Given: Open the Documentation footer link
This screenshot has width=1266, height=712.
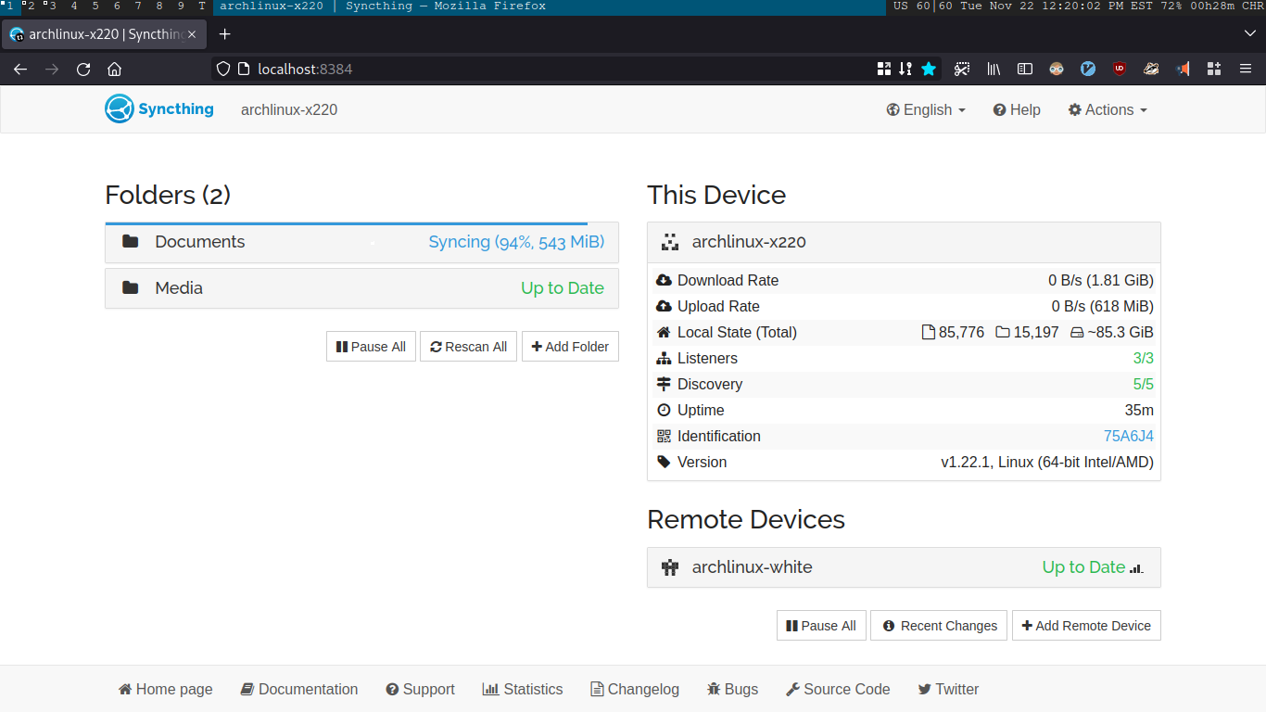Looking at the screenshot, I should [x=299, y=689].
